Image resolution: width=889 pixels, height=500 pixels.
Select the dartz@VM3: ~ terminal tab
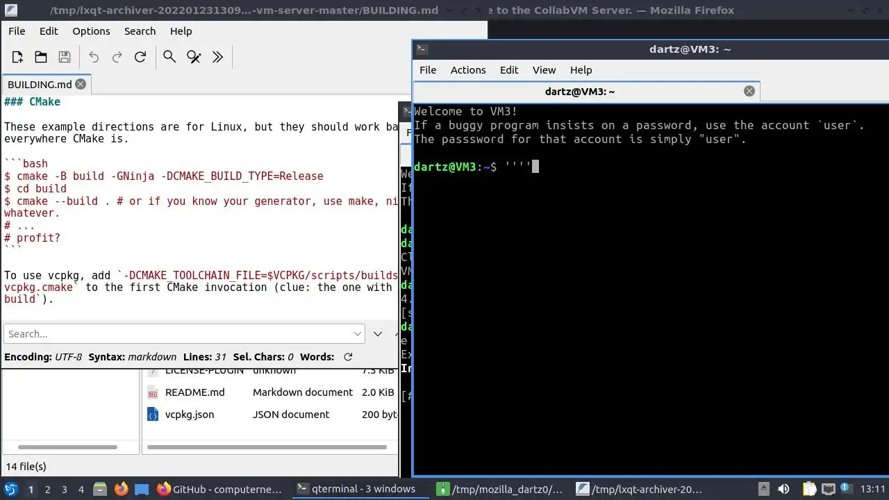point(586,91)
